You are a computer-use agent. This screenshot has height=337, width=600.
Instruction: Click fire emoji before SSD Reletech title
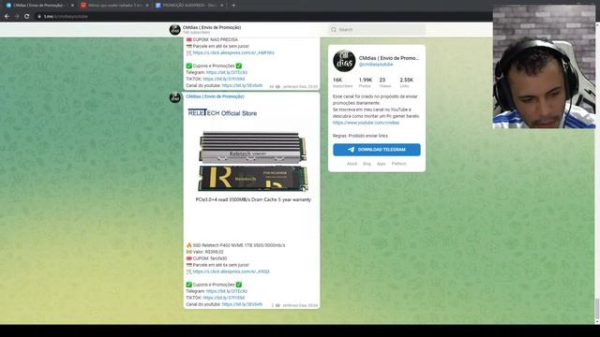pyautogui.click(x=188, y=245)
